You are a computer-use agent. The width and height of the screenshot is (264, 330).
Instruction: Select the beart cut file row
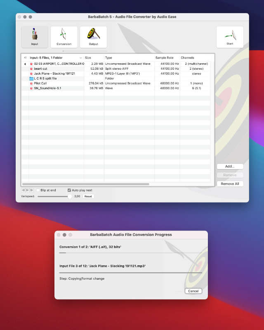116,68
